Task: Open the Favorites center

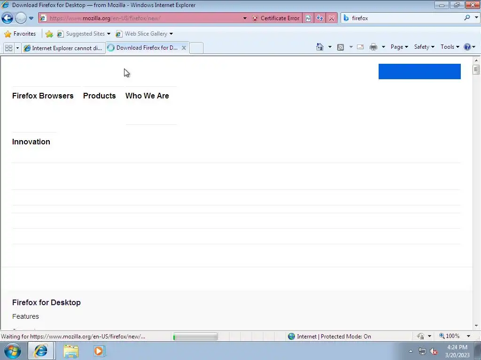Action: click(20, 34)
